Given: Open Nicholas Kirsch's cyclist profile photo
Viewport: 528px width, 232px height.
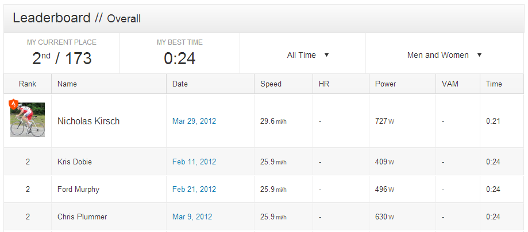Looking at the screenshot, I should (28, 120).
